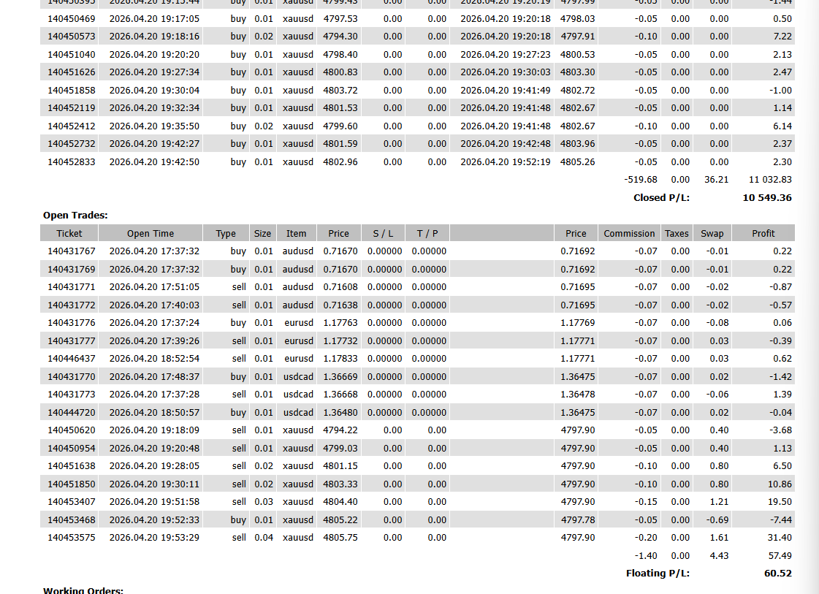Select open trade ticket 140451850
Viewport: 819px width, 594px height.
[72, 484]
